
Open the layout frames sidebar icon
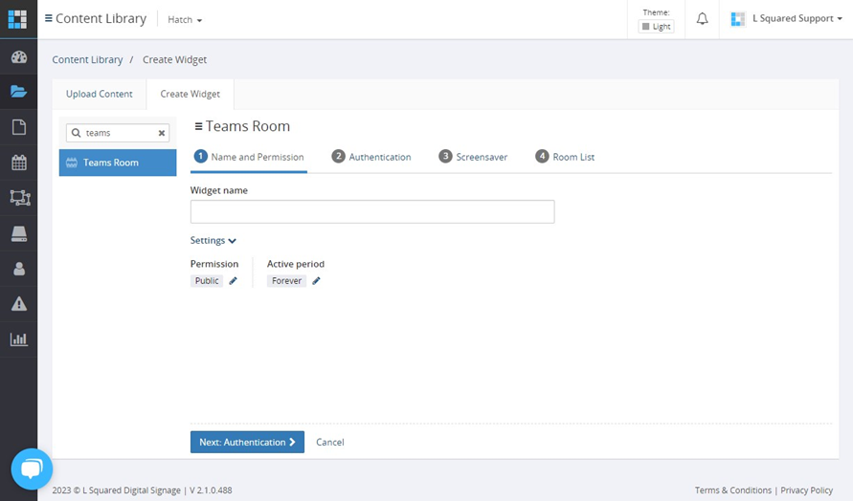tap(19, 198)
